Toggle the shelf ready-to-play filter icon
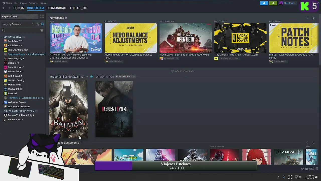 point(92,77)
